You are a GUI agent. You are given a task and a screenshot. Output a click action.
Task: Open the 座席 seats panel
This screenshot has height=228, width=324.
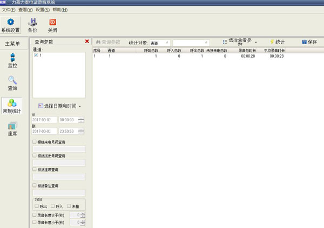pos(12,128)
